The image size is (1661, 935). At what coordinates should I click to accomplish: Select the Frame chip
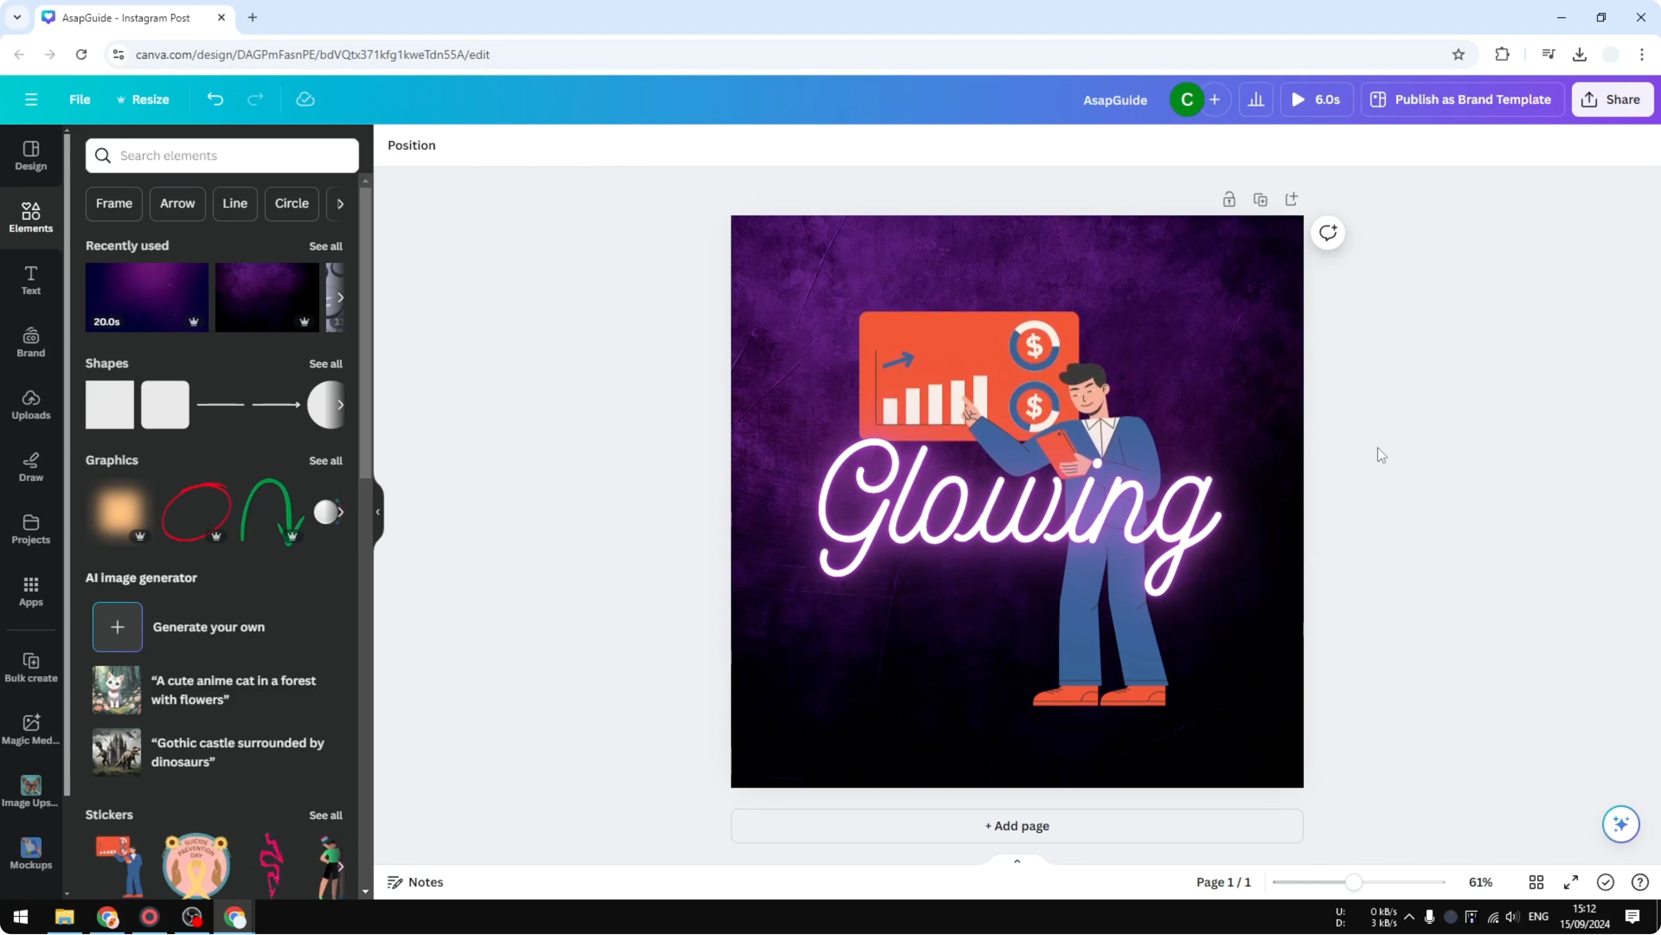114,204
